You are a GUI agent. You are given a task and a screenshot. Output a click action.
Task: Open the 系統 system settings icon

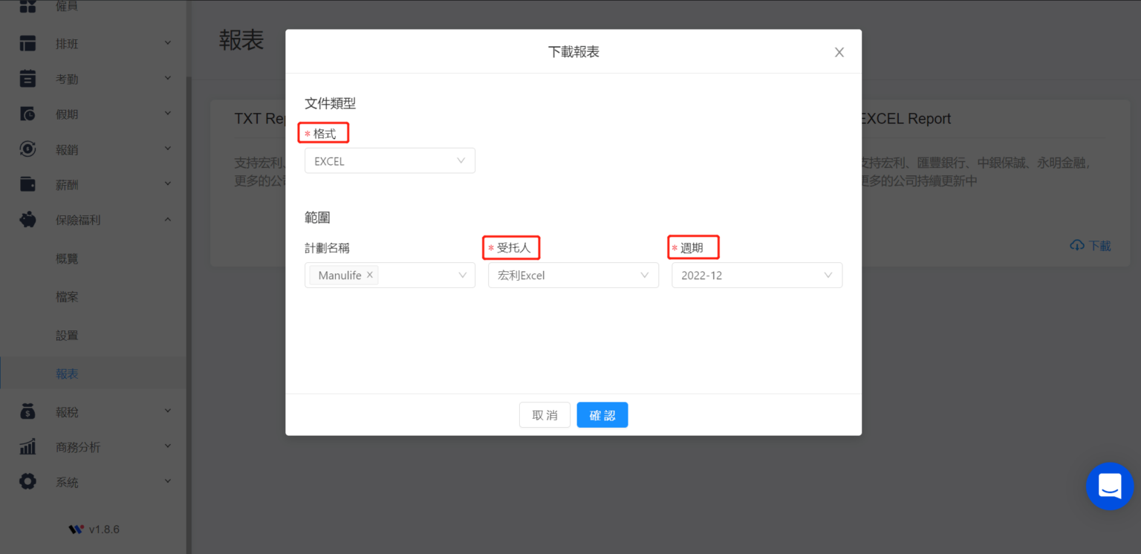tap(27, 481)
